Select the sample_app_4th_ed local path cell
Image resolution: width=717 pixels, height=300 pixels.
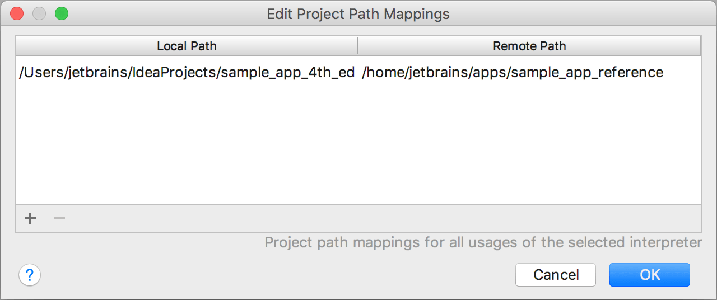[187, 73]
